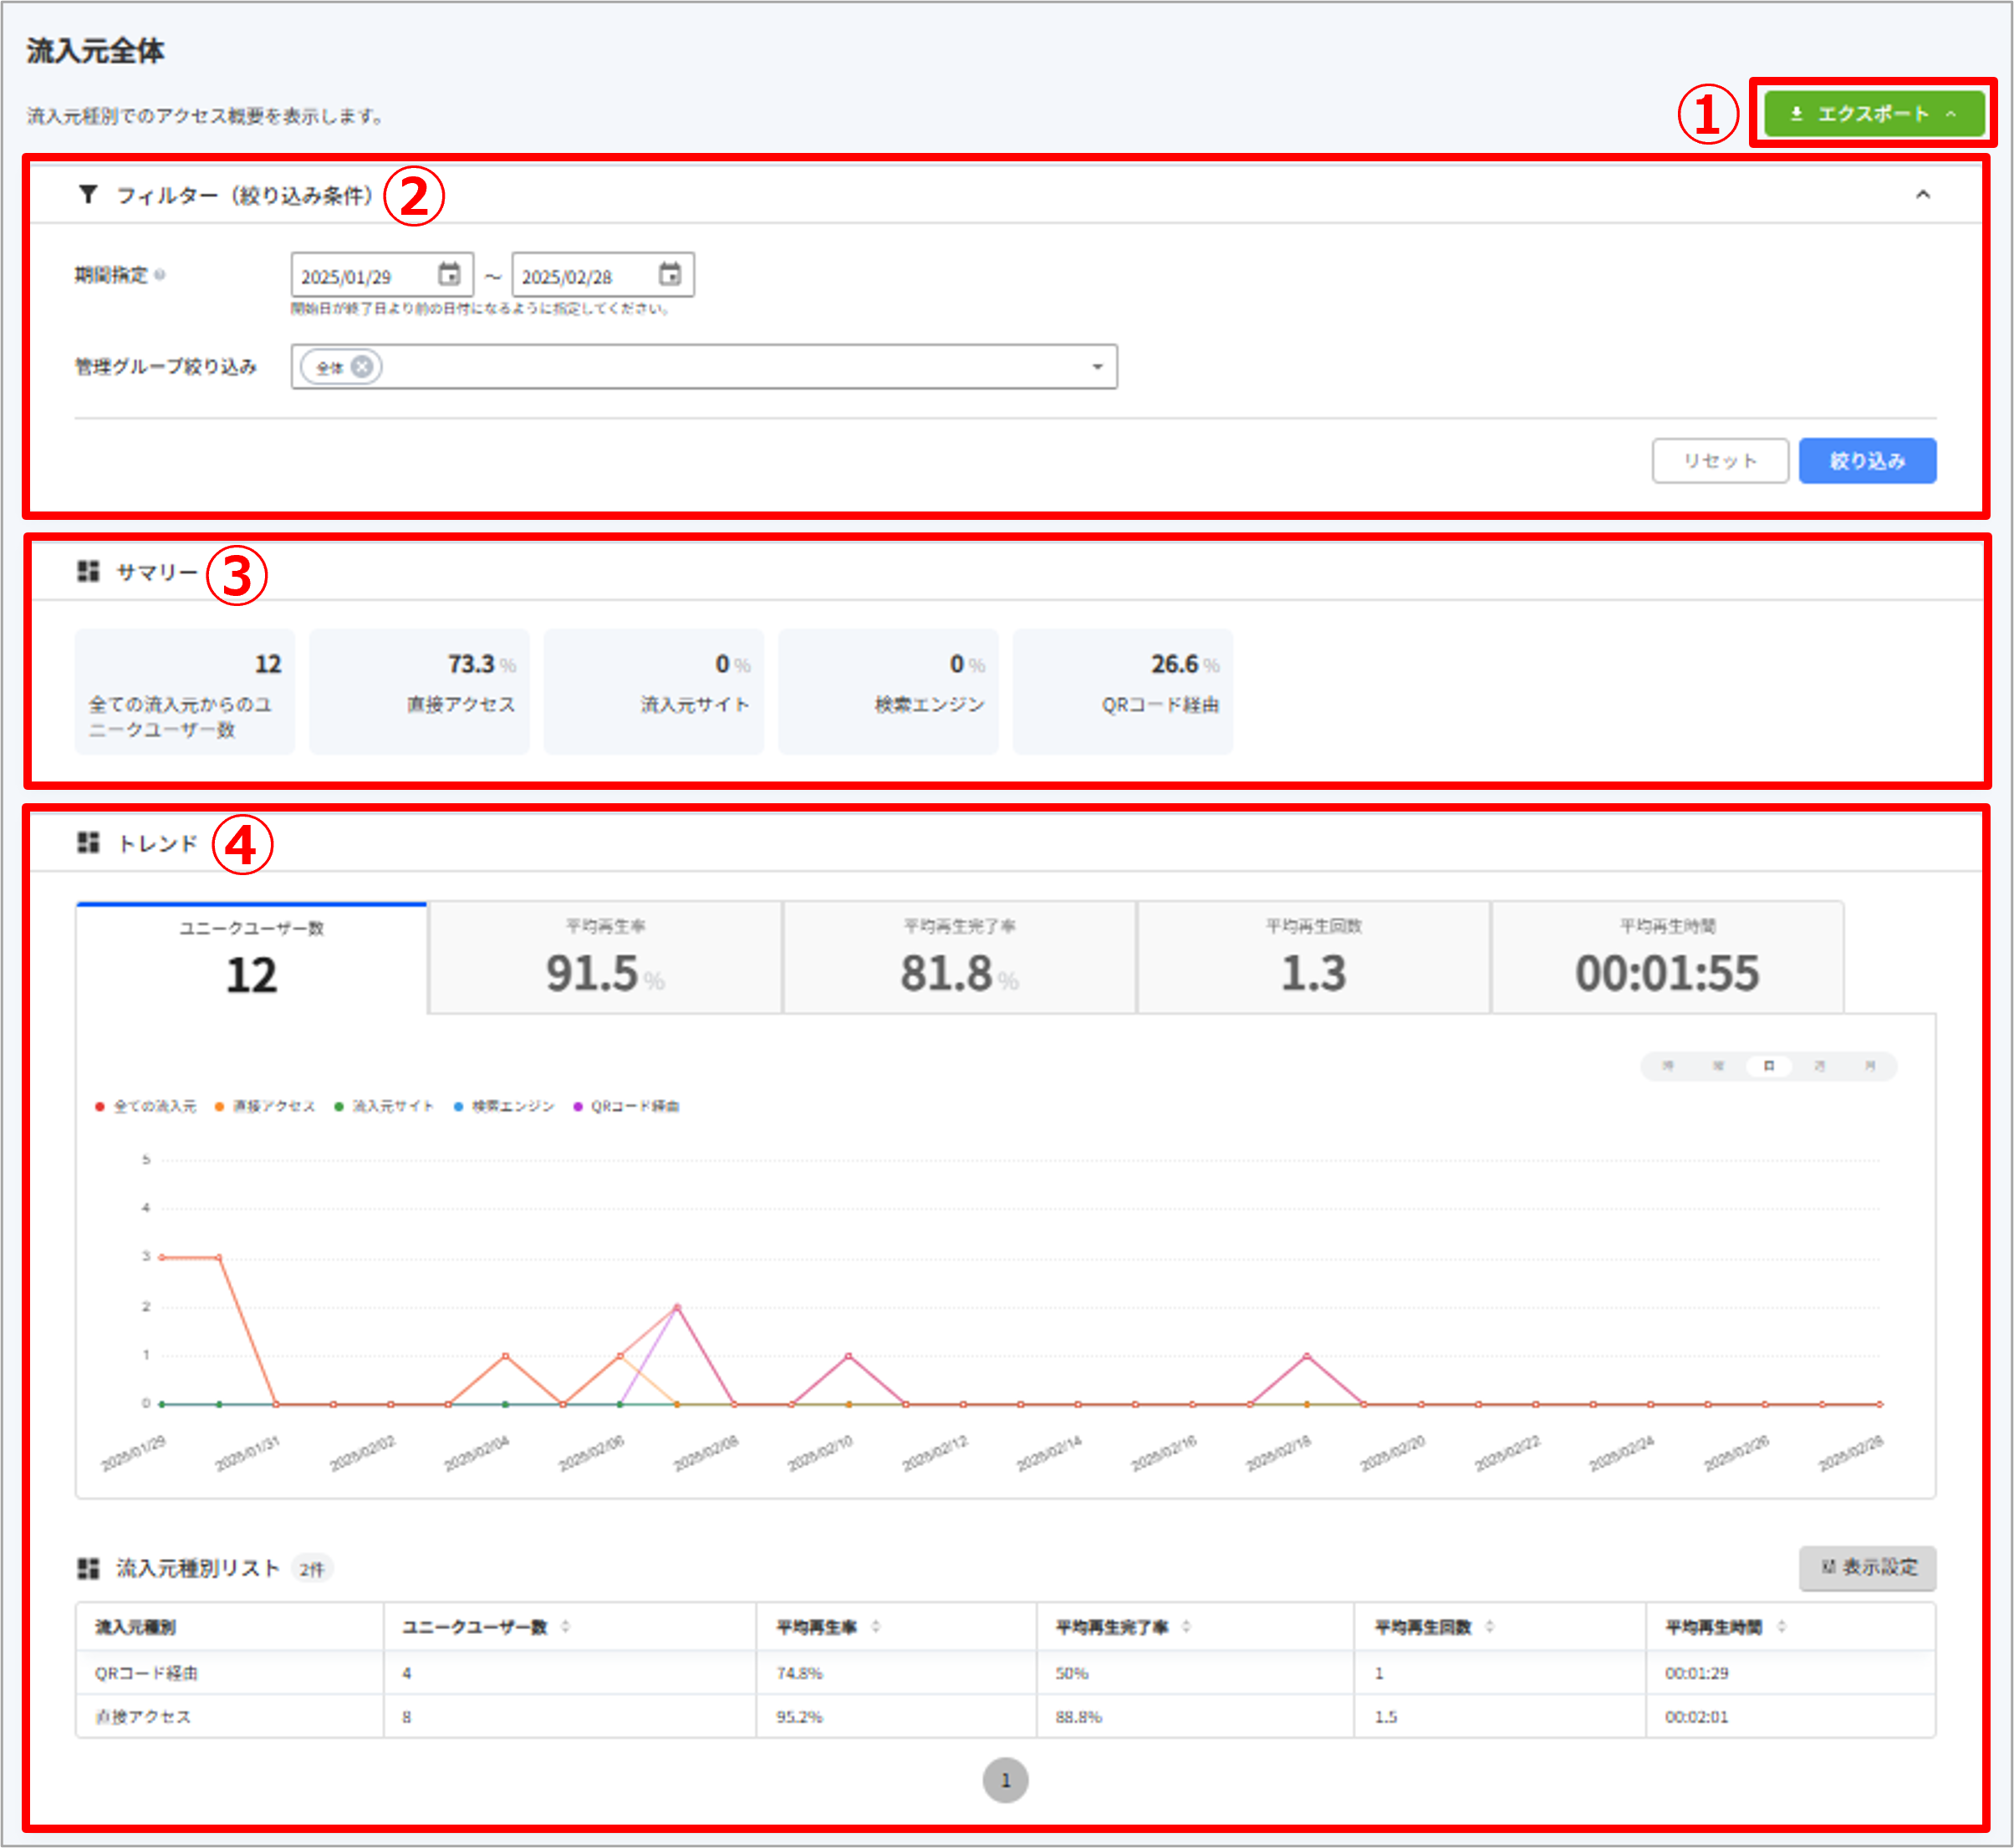Image resolution: width=2014 pixels, height=1848 pixels.
Task: Toggle QRコード経由 series in chart legend
Action: [x=626, y=1106]
